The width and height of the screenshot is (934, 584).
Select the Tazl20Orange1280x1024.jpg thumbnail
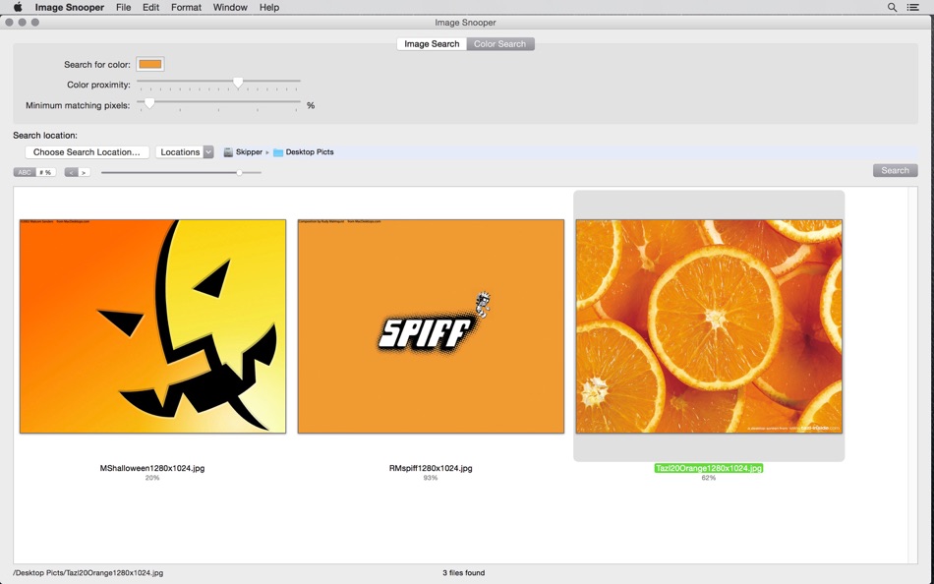[x=708, y=324]
